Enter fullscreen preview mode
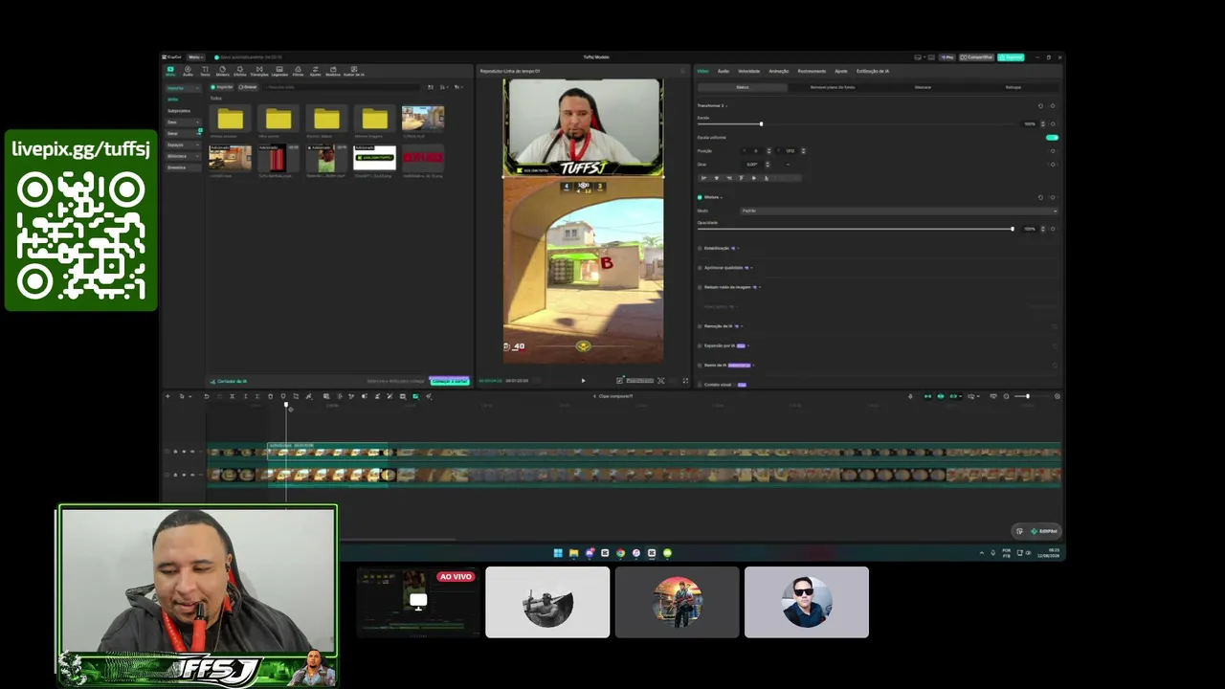 (x=685, y=381)
